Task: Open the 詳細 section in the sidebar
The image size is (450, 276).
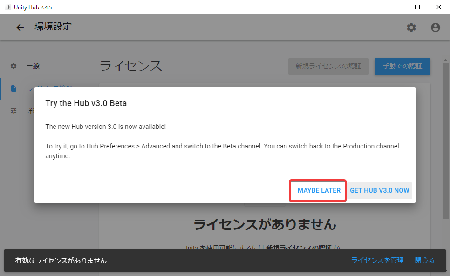Action: coord(30,110)
